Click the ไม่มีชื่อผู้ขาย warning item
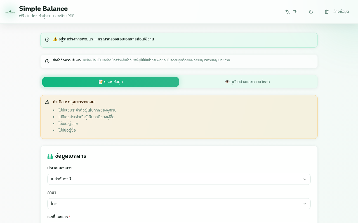The height and width of the screenshot is (223, 358). pos(68,123)
